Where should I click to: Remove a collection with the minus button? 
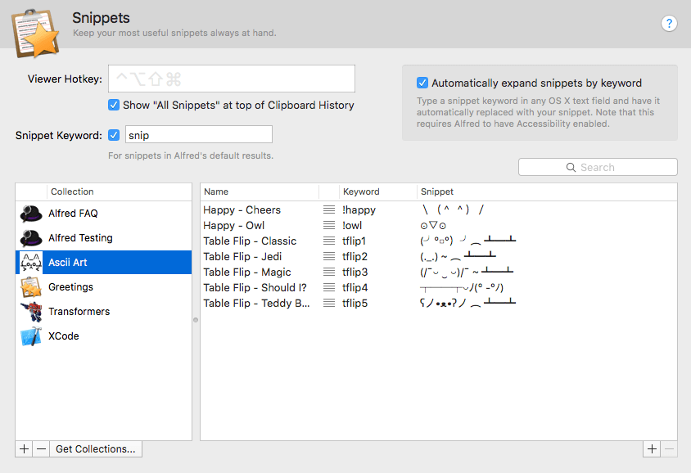(41, 448)
